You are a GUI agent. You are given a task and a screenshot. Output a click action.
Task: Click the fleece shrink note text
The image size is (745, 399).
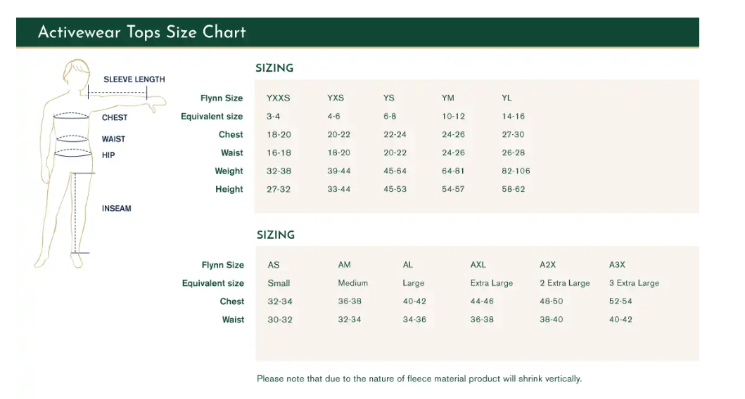point(419,379)
